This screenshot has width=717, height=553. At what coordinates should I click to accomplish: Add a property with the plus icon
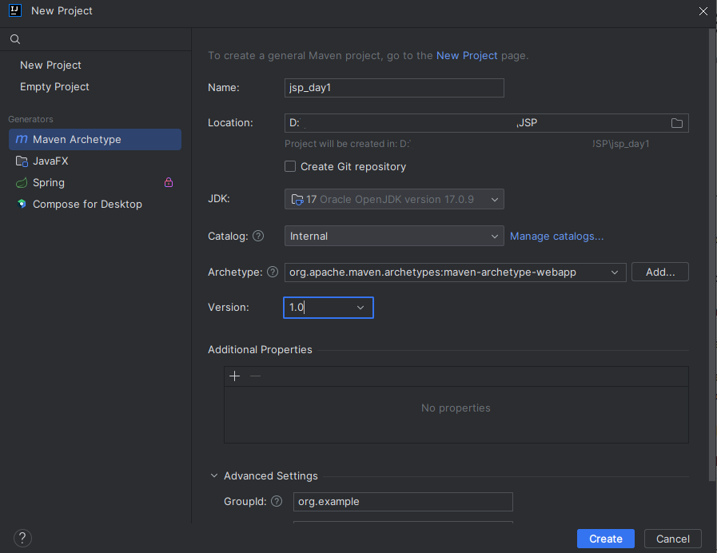(x=234, y=376)
